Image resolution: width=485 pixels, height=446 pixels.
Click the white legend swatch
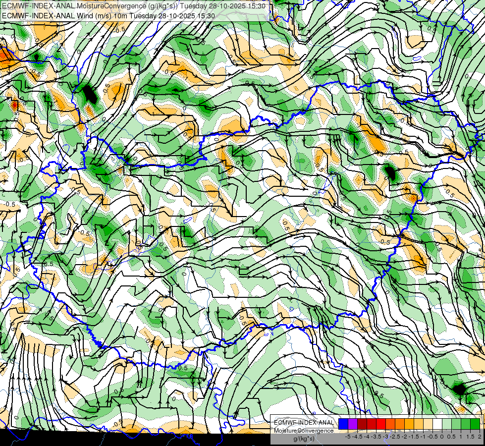(437, 424)
